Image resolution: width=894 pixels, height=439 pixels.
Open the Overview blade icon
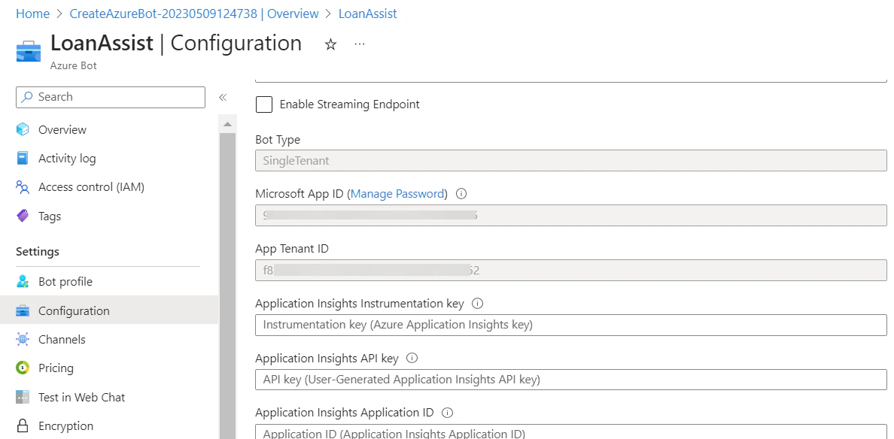click(x=23, y=129)
